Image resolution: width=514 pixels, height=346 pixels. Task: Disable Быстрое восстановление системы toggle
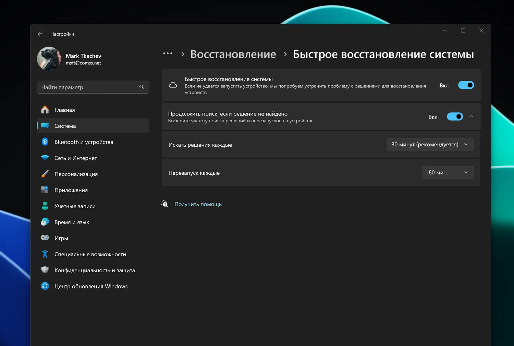point(466,85)
